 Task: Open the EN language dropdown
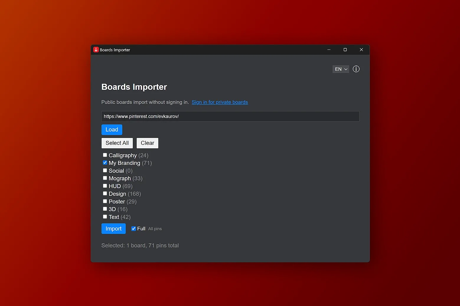point(341,69)
